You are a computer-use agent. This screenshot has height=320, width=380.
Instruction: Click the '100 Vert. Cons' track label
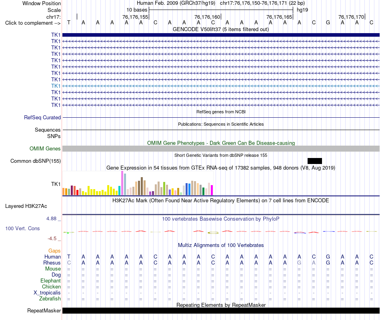22,228
